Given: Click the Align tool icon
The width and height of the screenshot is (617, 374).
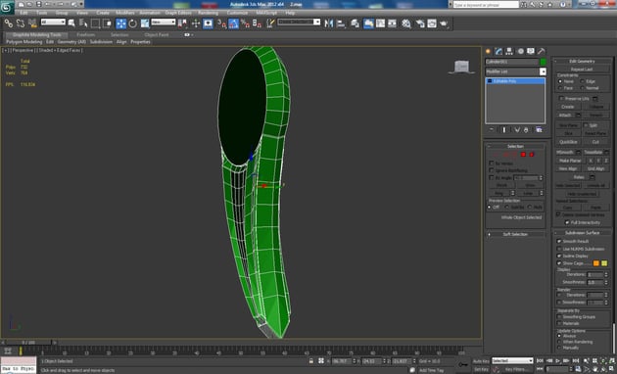Looking at the screenshot, I should coord(341,23).
